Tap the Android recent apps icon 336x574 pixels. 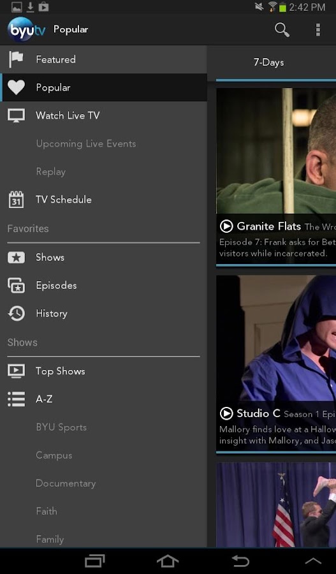click(95, 561)
